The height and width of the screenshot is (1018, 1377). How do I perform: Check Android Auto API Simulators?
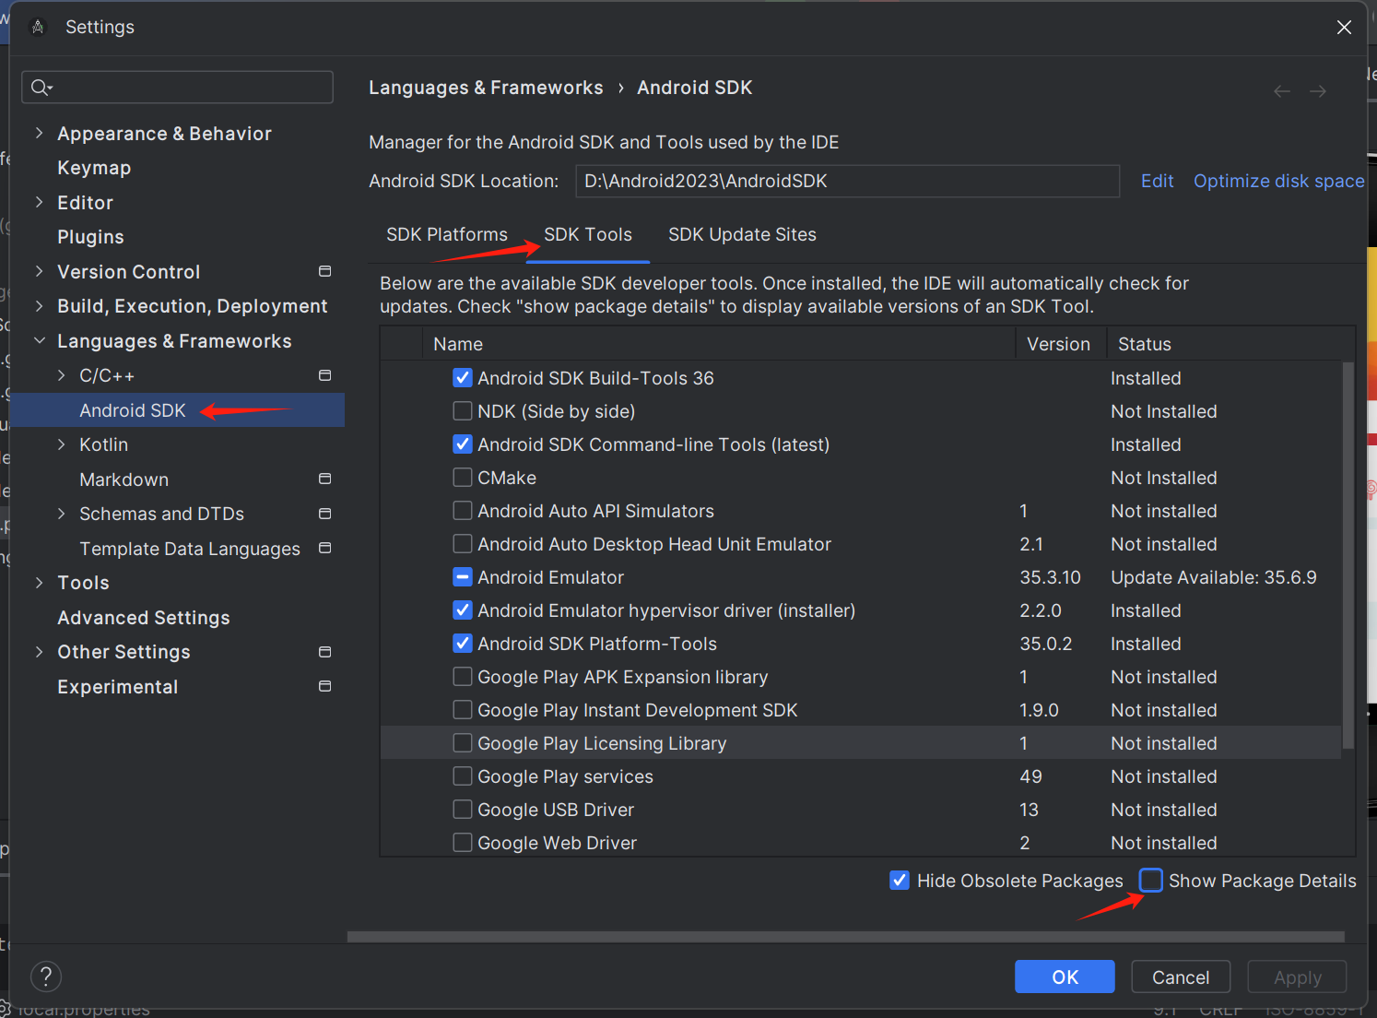[x=463, y=511]
